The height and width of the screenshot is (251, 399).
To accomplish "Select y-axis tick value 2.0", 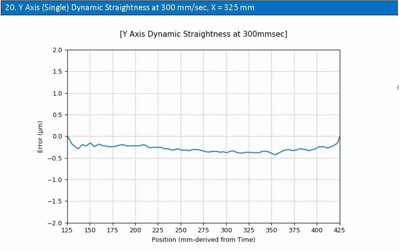I will pos(57,50).
